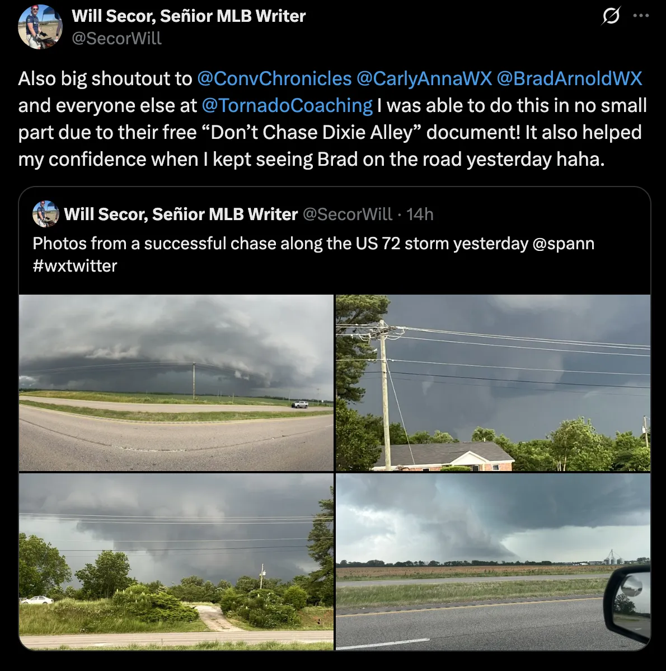This screenshot has width=666, height=671.
Task: Click the @SecorWill handle under author name
Action: [117, 38]
